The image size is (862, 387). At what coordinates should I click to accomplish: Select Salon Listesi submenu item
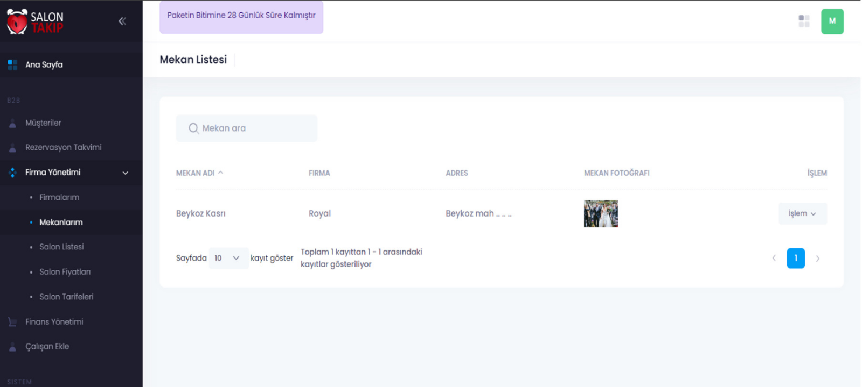(x=61, y=247)
